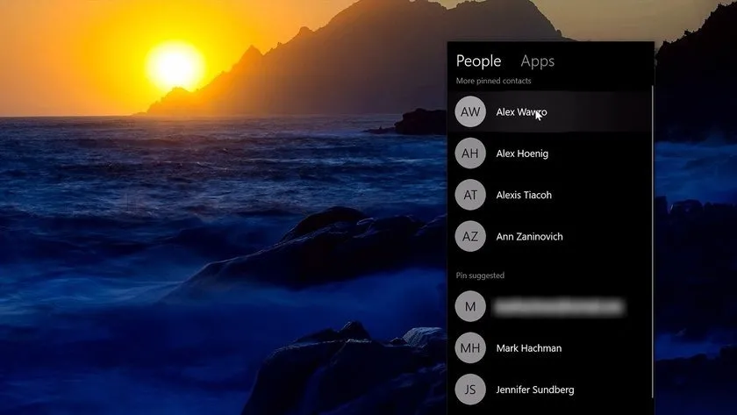Image resolution: width=737 pixels, height=415 pixels.
Task: Select the M avatar under Pin suggested
Action: coord(470,306)
